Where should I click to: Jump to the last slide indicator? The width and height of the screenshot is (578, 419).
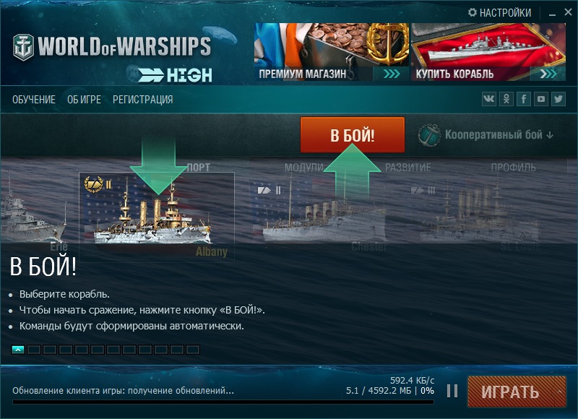pyautogui.click(x=193, y=350)
